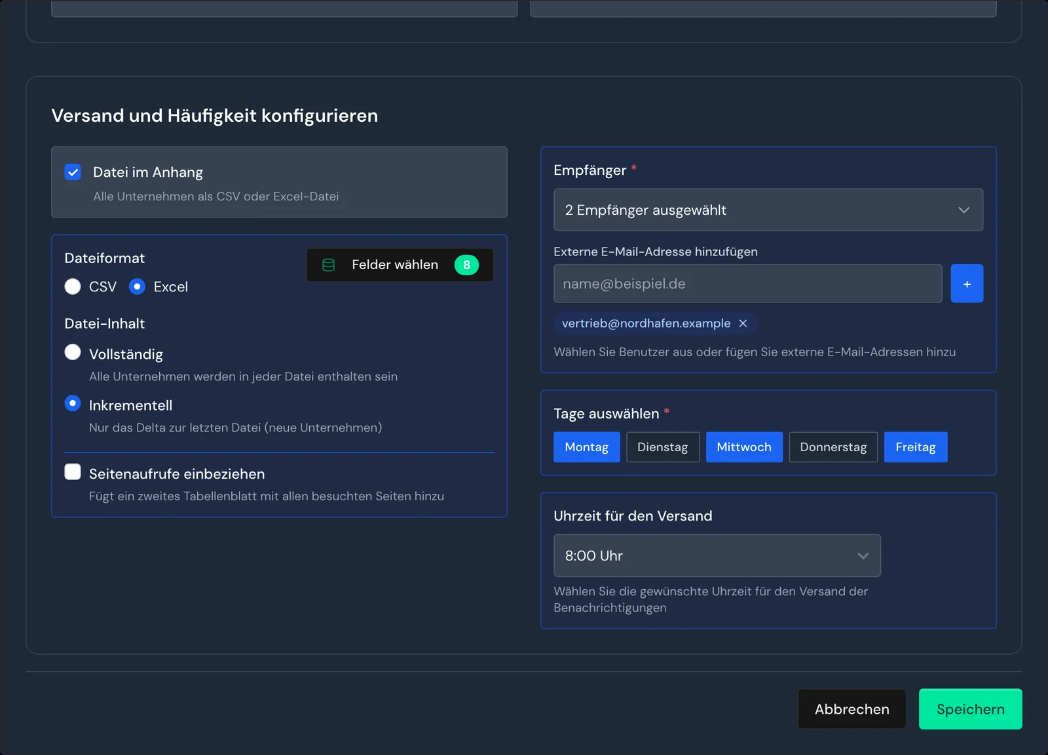
Task: Remove the vertrieb@nordhafen.example recipient chip
Action: coord(743,323)
